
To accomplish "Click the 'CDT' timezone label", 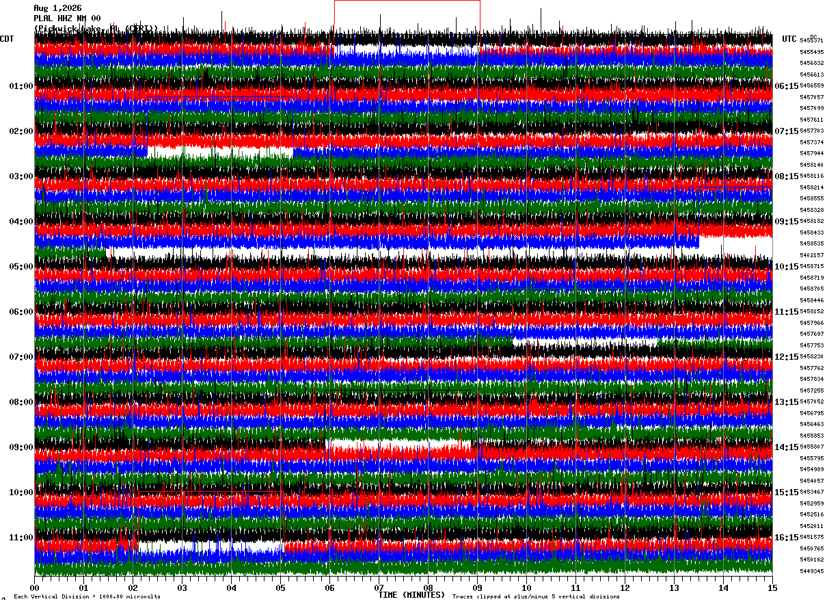I will (7, 39).
